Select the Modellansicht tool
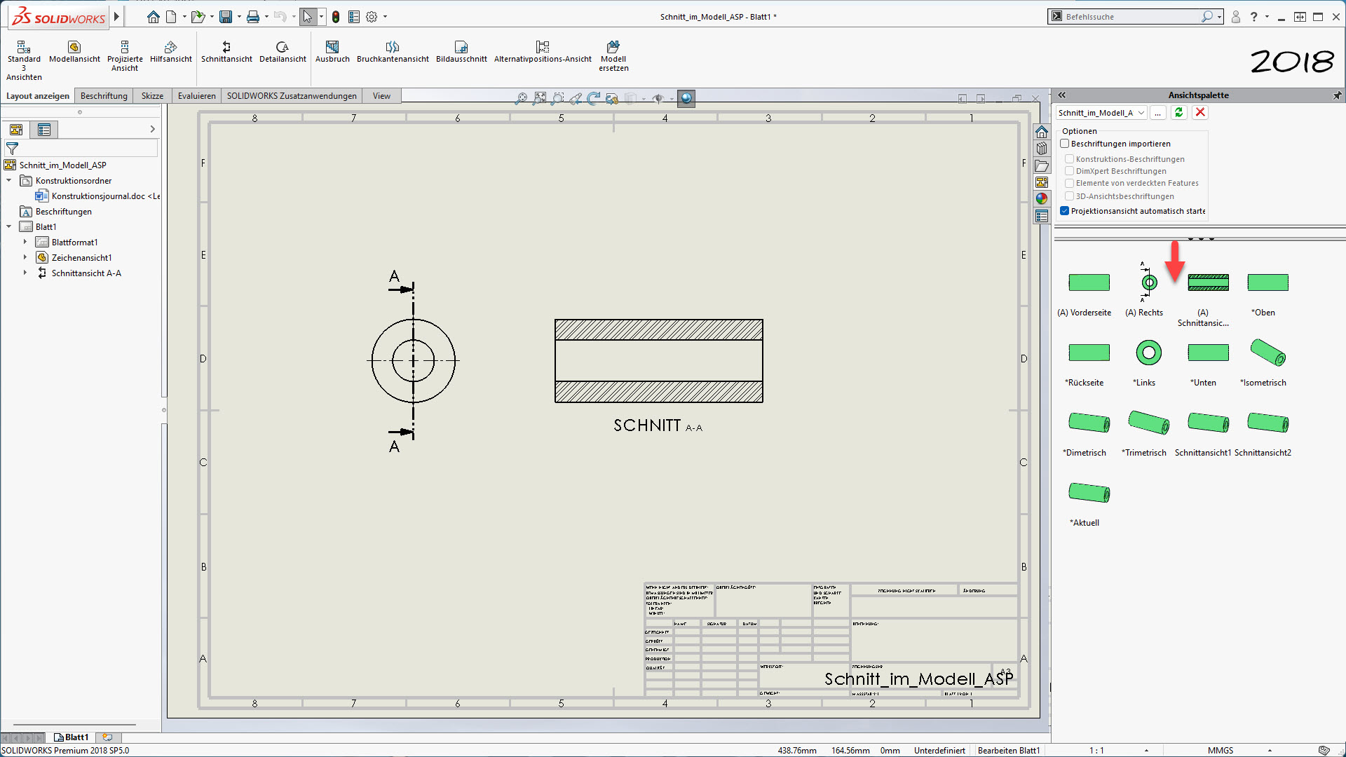This screenshot has width=1346, height=757. pos(74,48)
